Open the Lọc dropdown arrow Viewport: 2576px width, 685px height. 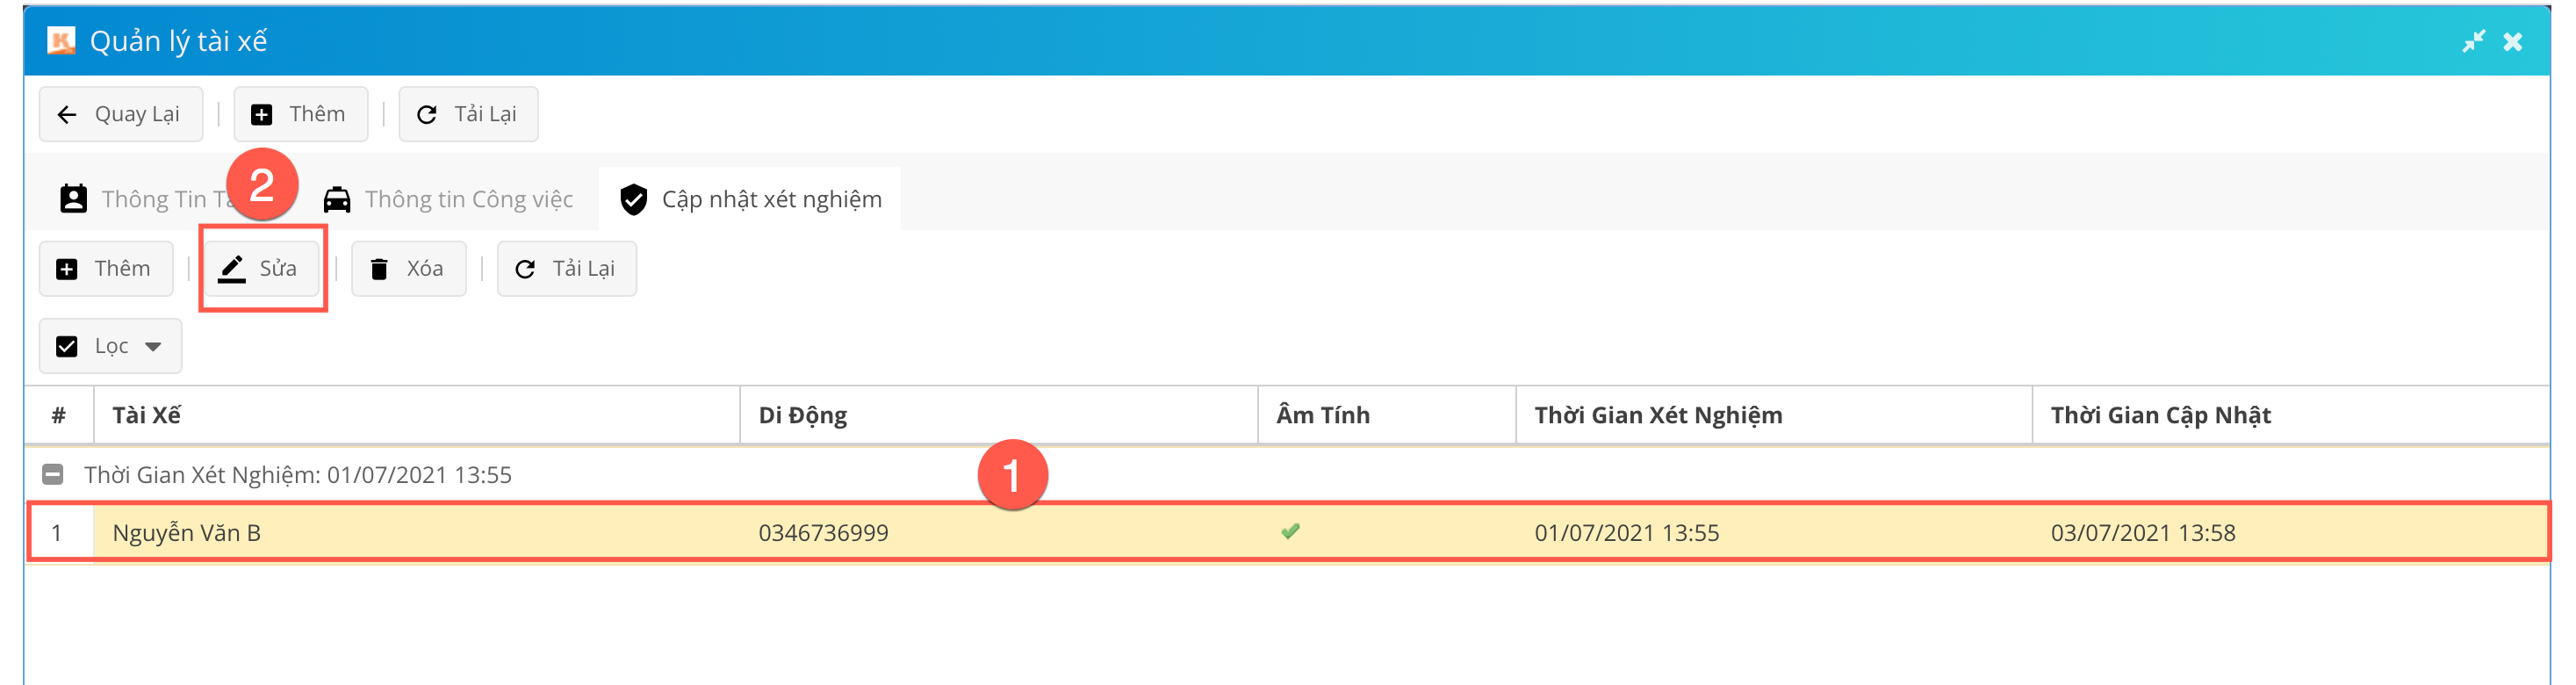click(153, 346)
